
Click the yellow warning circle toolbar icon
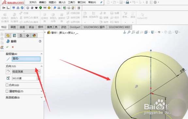coord(49,8)
